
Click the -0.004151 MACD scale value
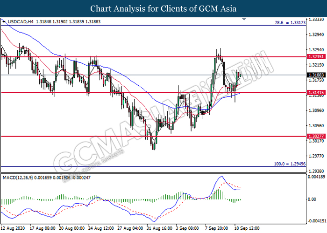(x=317, y=221)
